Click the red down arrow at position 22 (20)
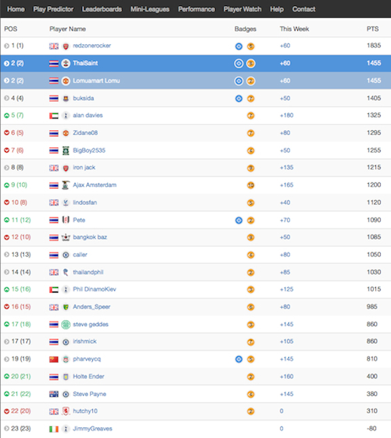 (7, 411)
